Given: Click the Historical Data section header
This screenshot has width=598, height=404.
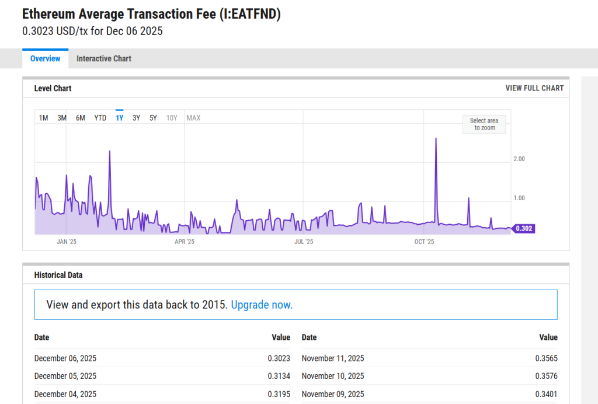Looking at the screenshot, I should [60, 274].
